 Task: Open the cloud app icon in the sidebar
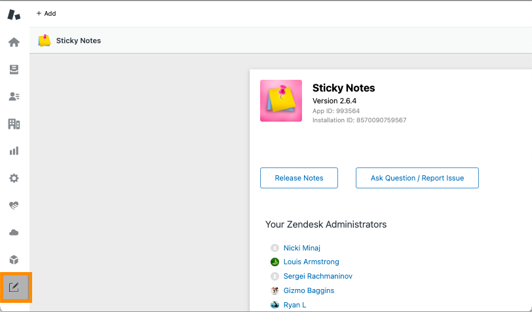coord(14,232)
